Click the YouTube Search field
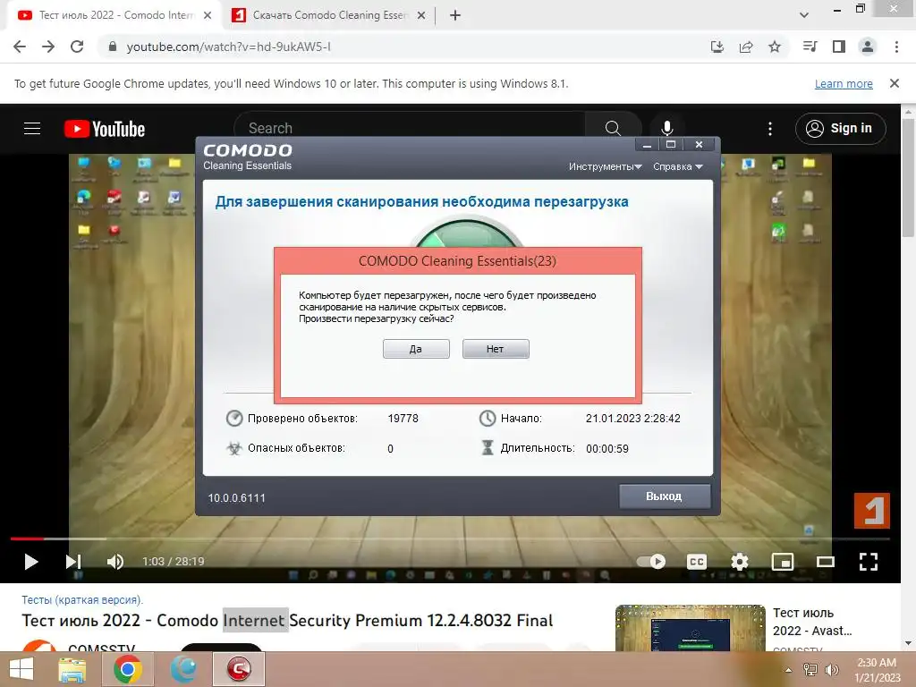Image resolution: width=916 pixels, height=687 pixels. click(409, 129)
